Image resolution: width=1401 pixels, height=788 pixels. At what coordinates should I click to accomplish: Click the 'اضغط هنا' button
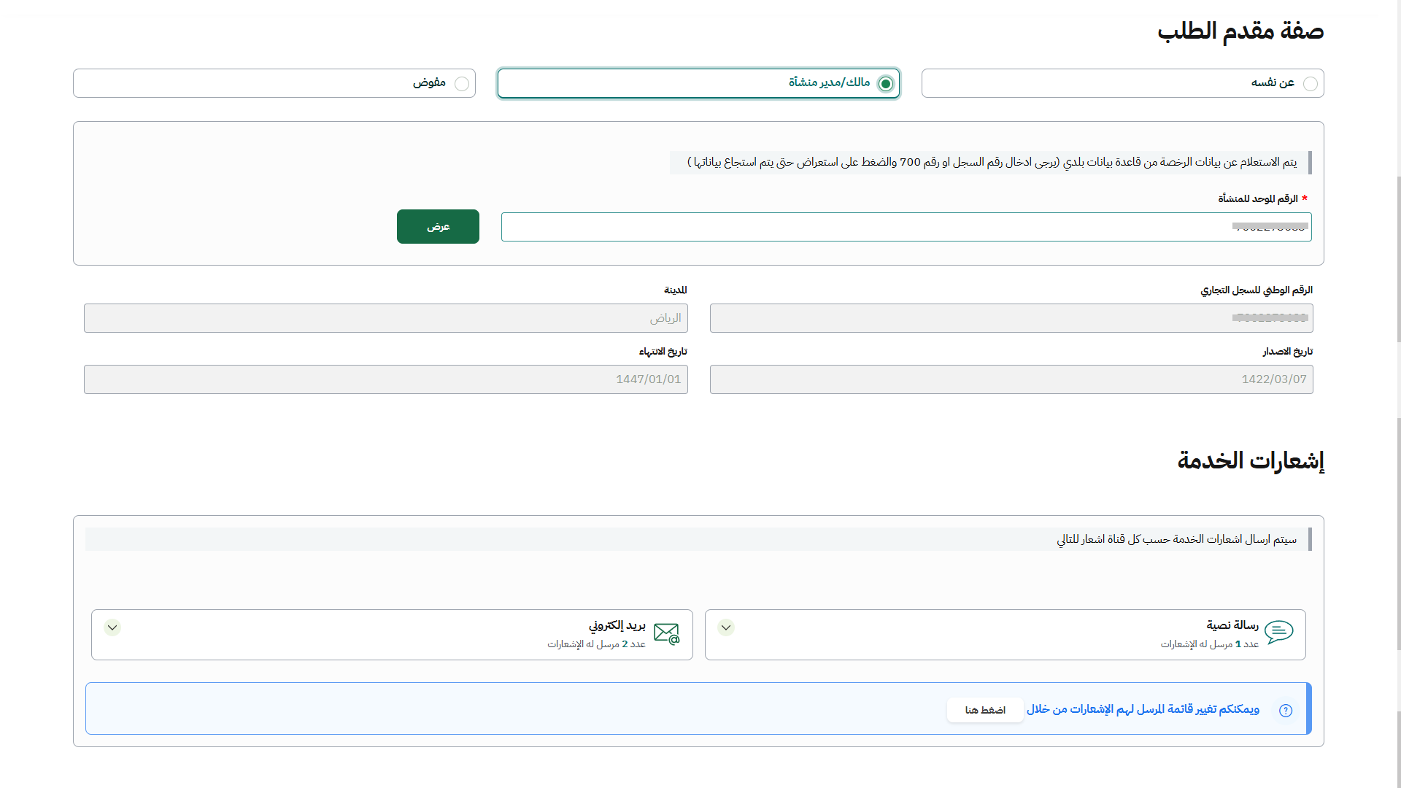[x=985, y=710]
